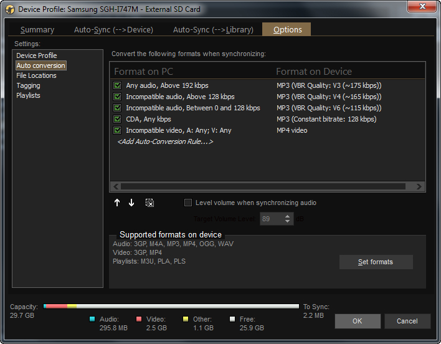Click the move rule up arrow

tap(117, 203)
